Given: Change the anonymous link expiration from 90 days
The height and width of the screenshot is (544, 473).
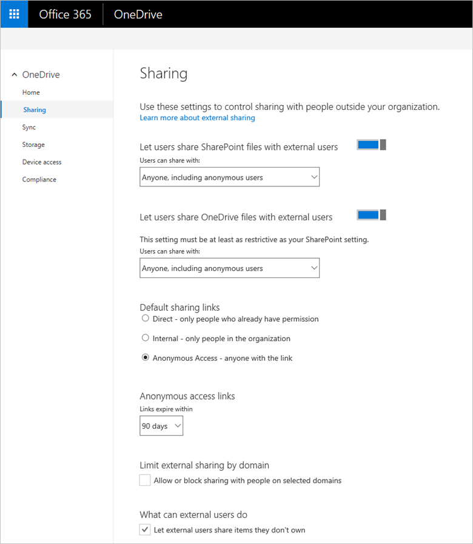Looking at the screenshot, I should [161, 426].
